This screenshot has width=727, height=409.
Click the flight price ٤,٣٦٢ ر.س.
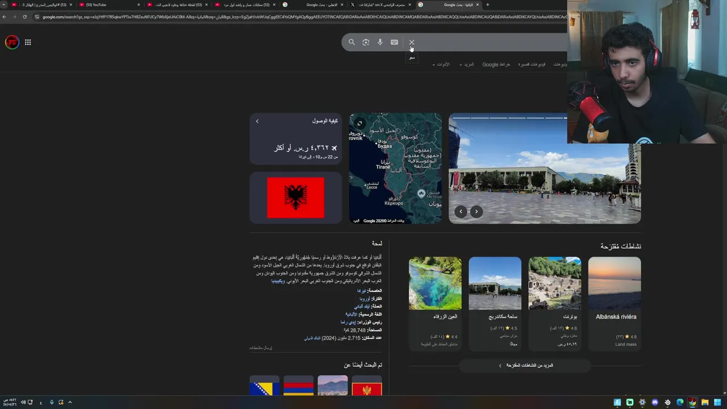click(x=306, y=148)
